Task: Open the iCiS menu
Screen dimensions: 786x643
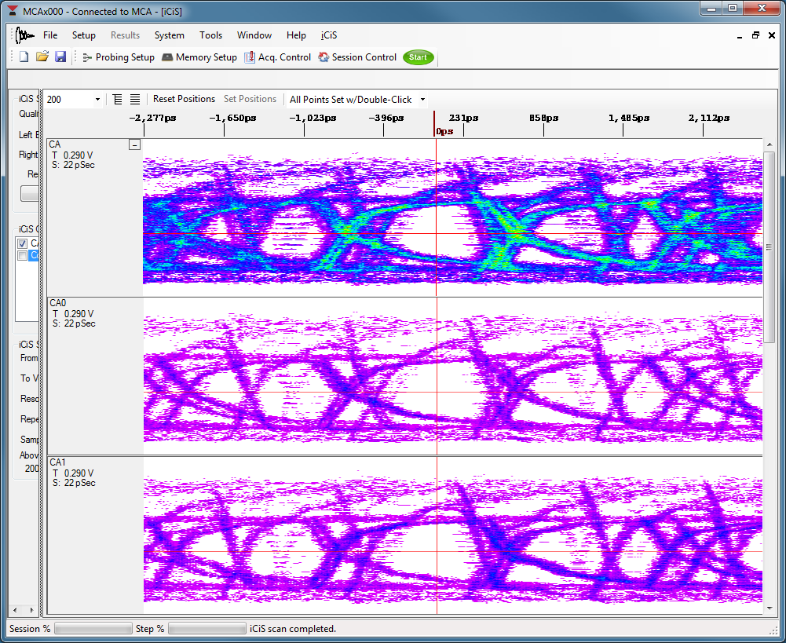Action: click(x=329, y=35)
